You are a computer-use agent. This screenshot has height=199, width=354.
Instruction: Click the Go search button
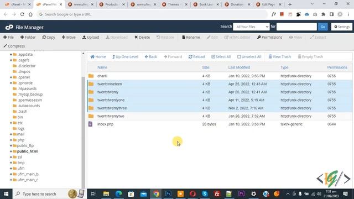coord(322,27)
